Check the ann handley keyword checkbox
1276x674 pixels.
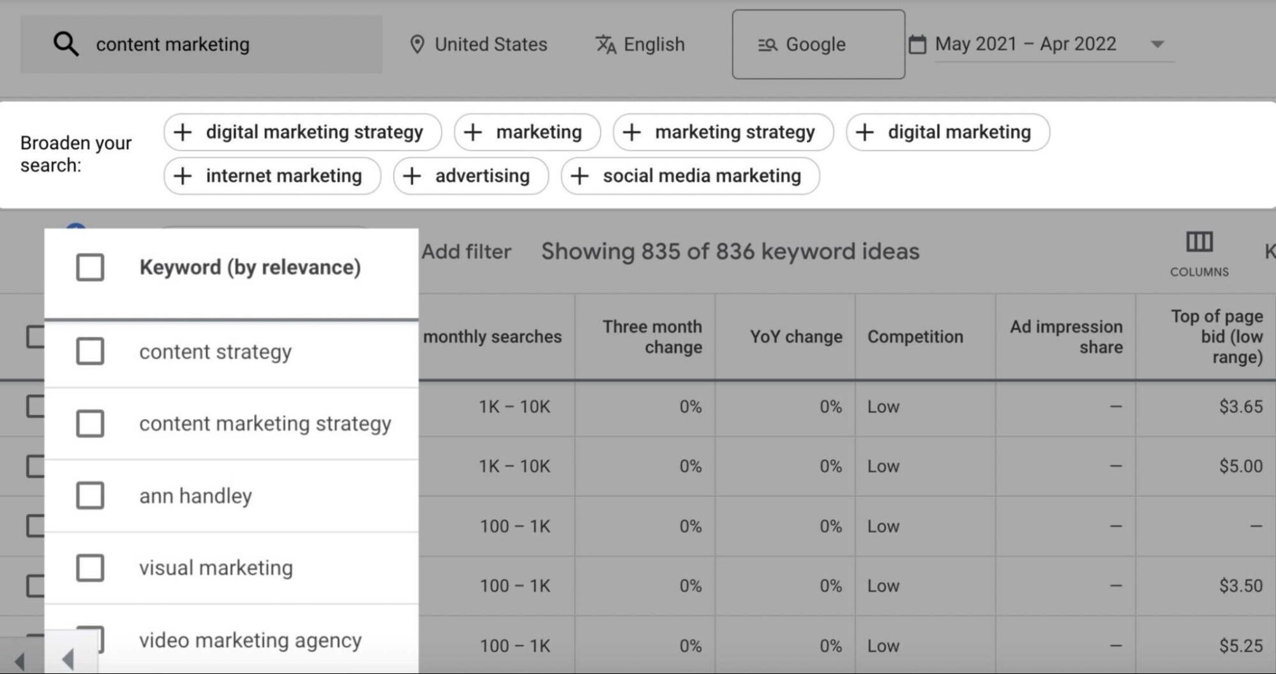pyautogui.click(x=89, y=495)
